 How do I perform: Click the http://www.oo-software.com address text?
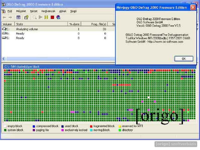pos(165,41)
